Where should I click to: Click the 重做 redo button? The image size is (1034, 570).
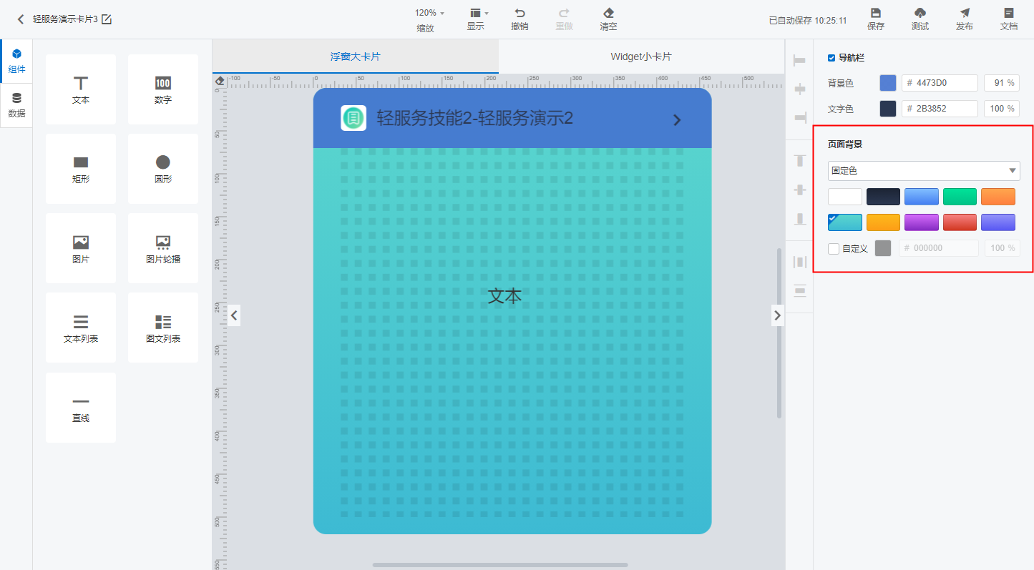[x=564, y=20]
